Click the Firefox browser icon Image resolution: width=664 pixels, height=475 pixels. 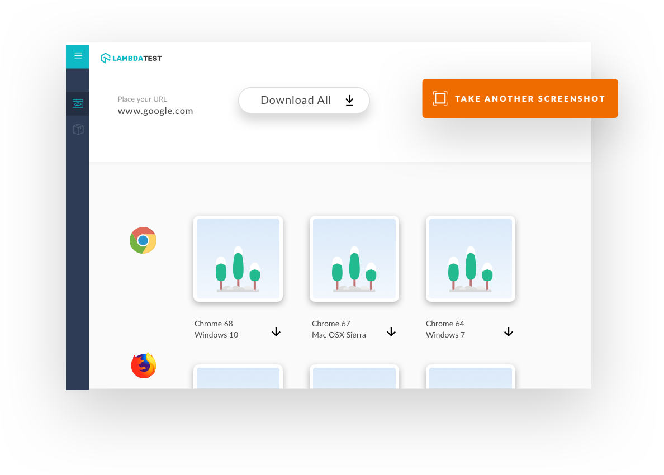[144, 365]
